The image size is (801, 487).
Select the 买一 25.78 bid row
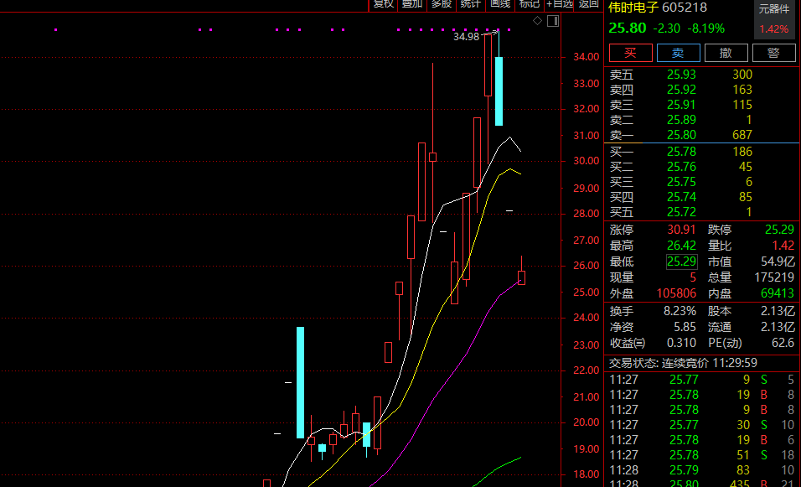coord(702,152)
